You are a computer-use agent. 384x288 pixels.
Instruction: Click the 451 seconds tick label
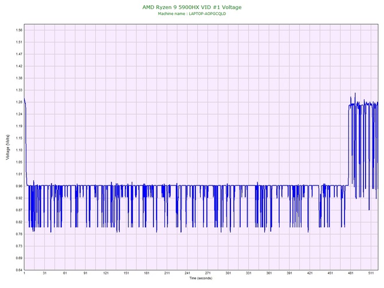pos(330,273)
